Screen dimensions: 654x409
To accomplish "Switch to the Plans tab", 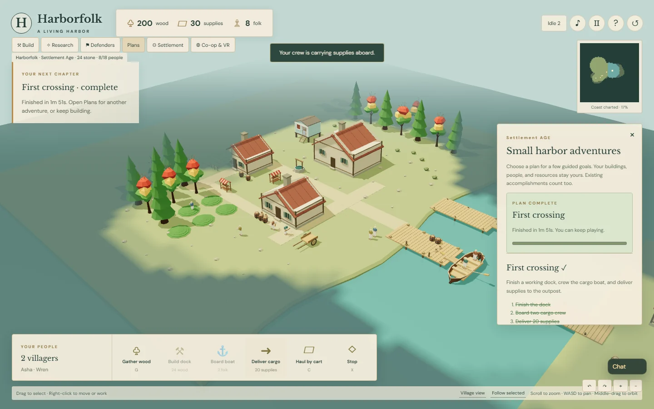I will point(134,45).
